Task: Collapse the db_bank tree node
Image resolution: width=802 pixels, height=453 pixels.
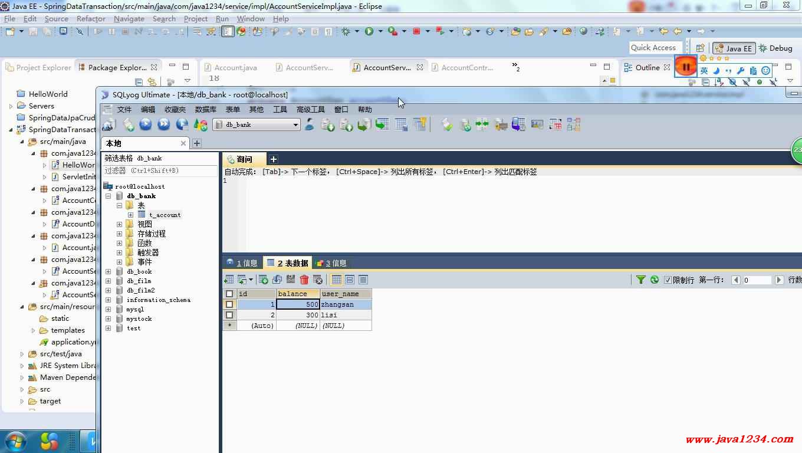Action: click(x=108, y=196)
